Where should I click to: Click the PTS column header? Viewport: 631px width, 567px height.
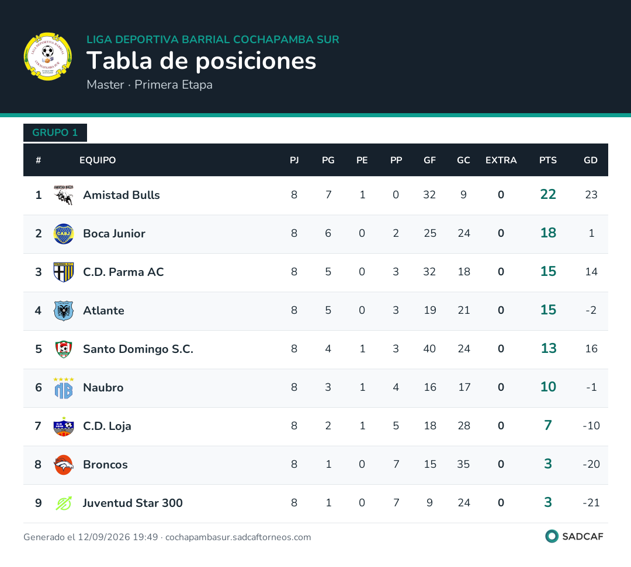(x=547, y=160)
